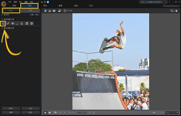Click the Create button at panel bottom
Screen dimensions: 181x116
coord(30,112)
